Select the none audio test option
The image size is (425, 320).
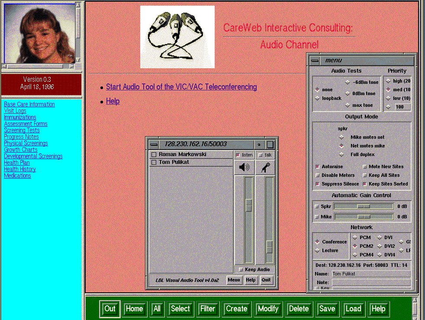click(x=317, y=90)
